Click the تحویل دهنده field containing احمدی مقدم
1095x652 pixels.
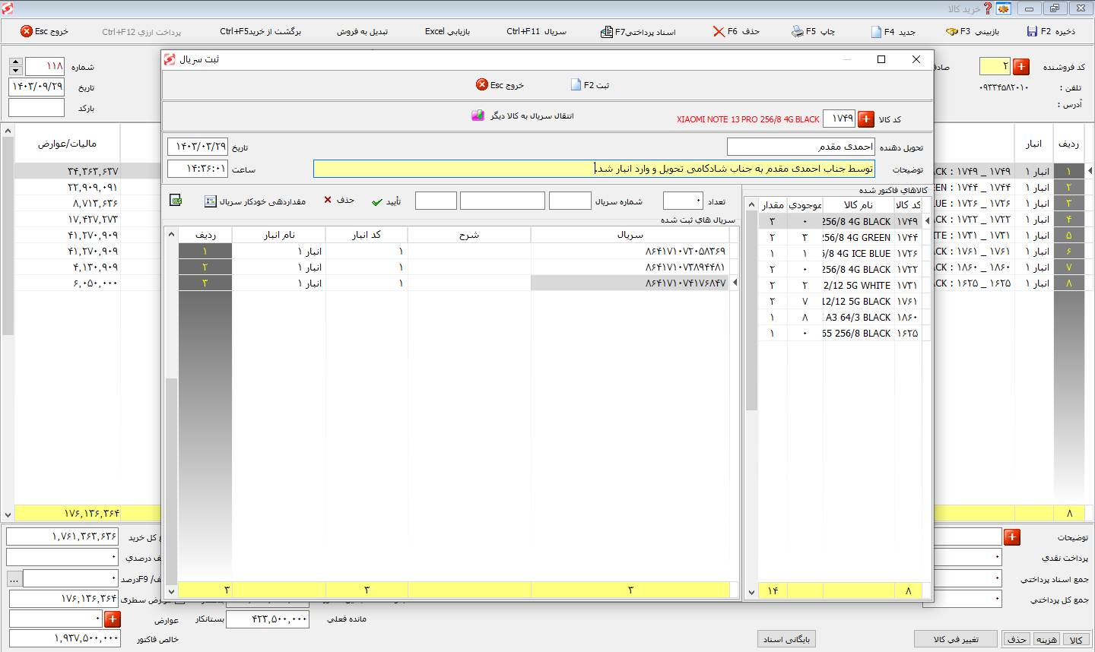coord(801,147)
